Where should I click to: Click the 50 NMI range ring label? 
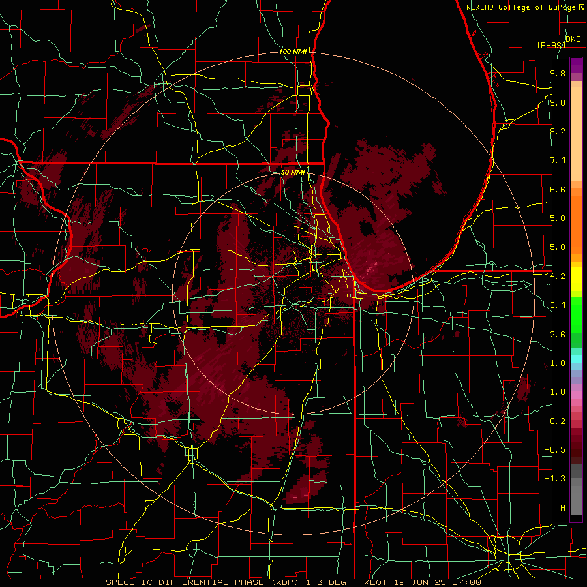[x=293, y=172]
